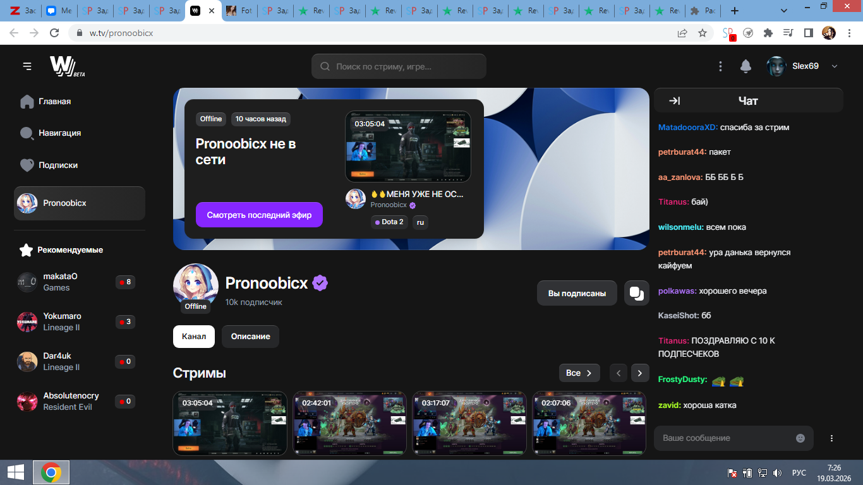The height and width of the screenshot is (485, 863).
Task: Click the Рекомендуемые star icon
Action: click(26, 250)
